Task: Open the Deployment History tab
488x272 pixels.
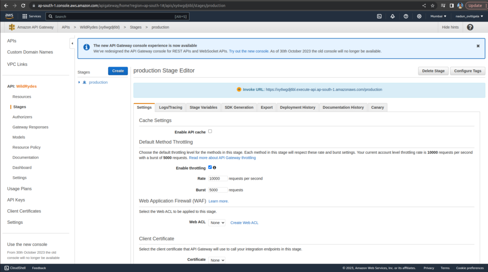Action: pyautogui.click(x=297, y=107)
